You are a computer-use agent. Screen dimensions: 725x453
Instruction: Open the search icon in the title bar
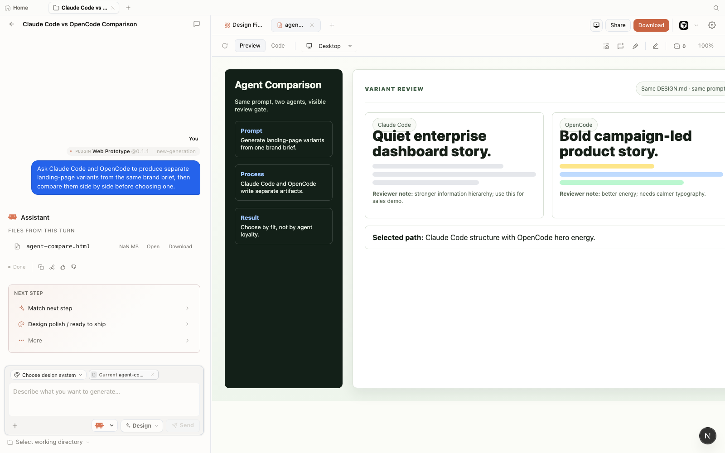pyautogui.click(x=716, y=8)
